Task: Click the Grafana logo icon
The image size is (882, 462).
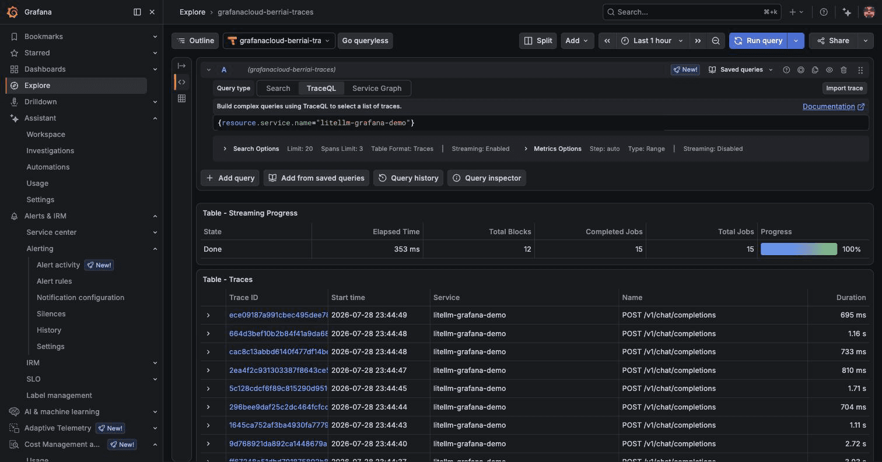Action: point(12,12)
